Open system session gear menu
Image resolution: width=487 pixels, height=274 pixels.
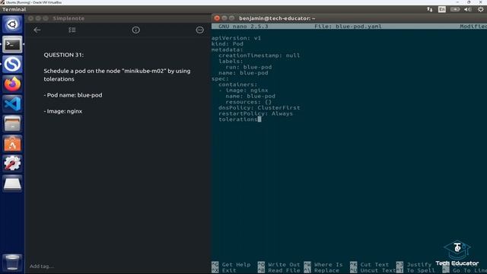tap(480, 9)
